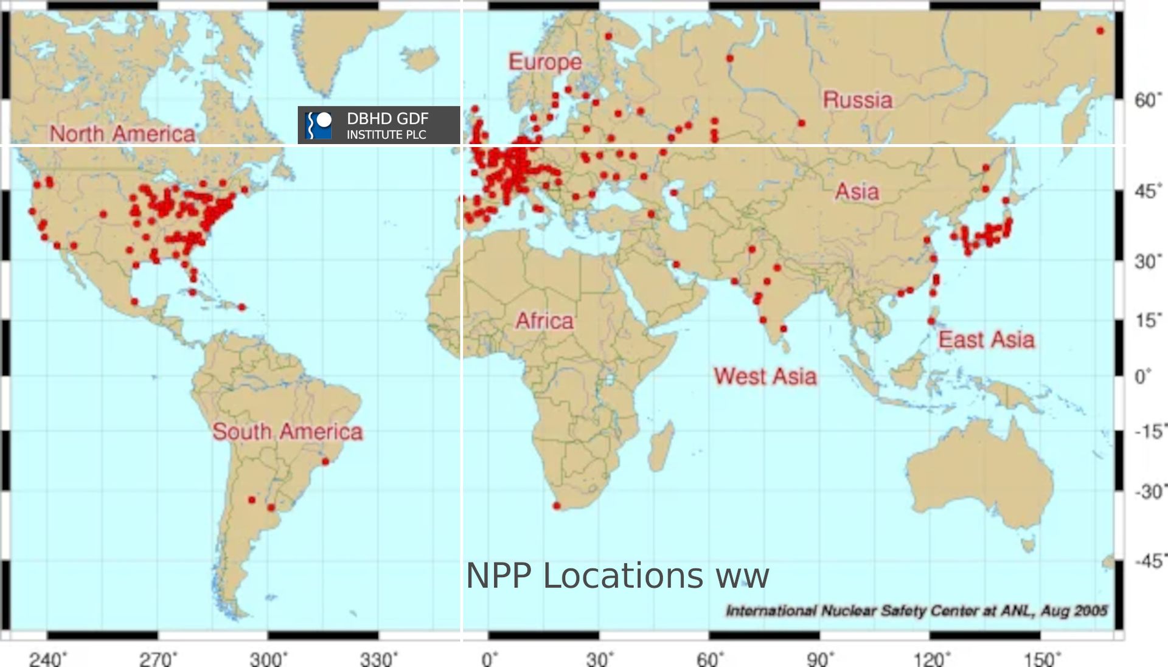Click the DBHD GDF Institute PLC text
Image resolution: width=1168 pixels, height=667 pixels.
tap(387, 125)
